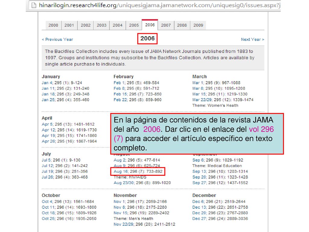Open the Nov 1 issue link
The height and width of the screenshot is (232, 309).
(119, 202)
